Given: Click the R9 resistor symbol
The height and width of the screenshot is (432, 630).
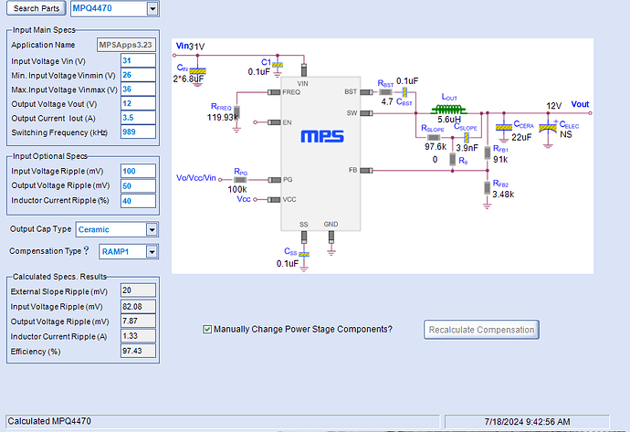Looking at the screenshot, I should [x=452, y=159].
